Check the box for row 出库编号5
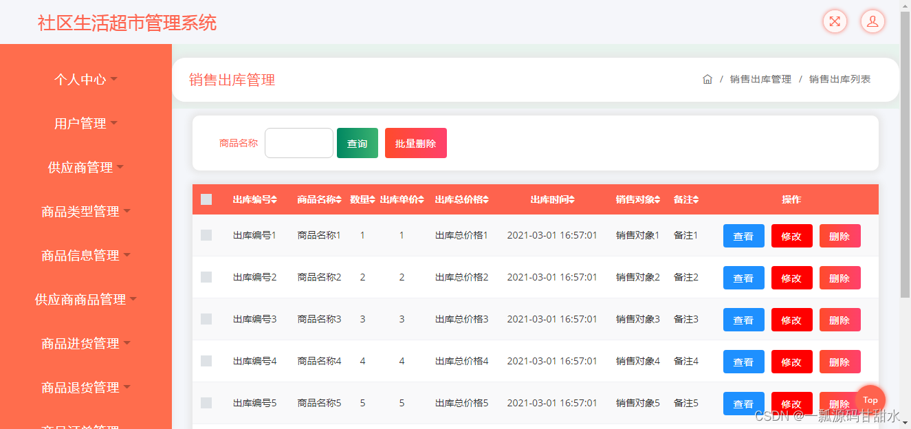The height and width of the screenshot is (429, 911). [x=206, y=403]
